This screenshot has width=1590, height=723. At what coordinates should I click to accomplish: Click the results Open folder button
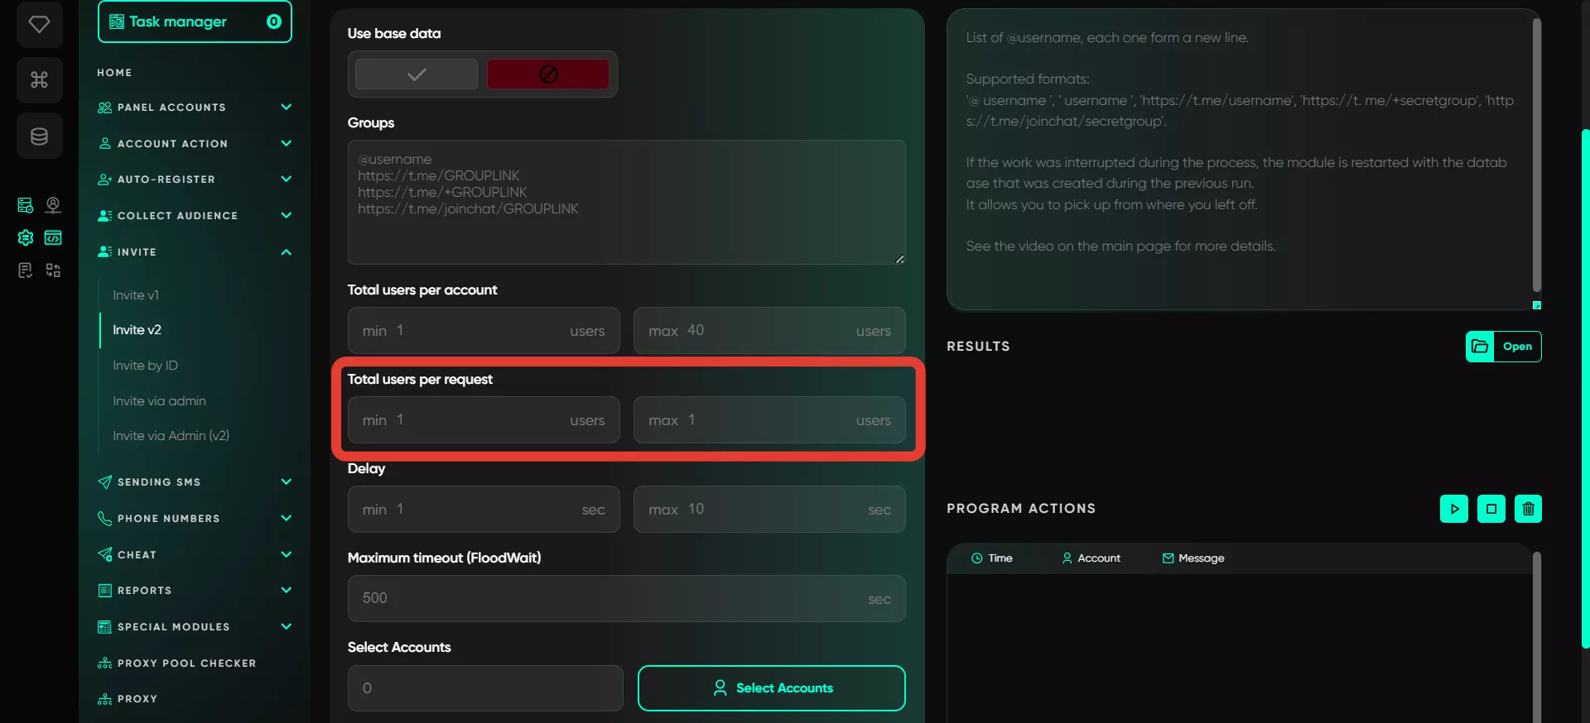coord(1503,347)
